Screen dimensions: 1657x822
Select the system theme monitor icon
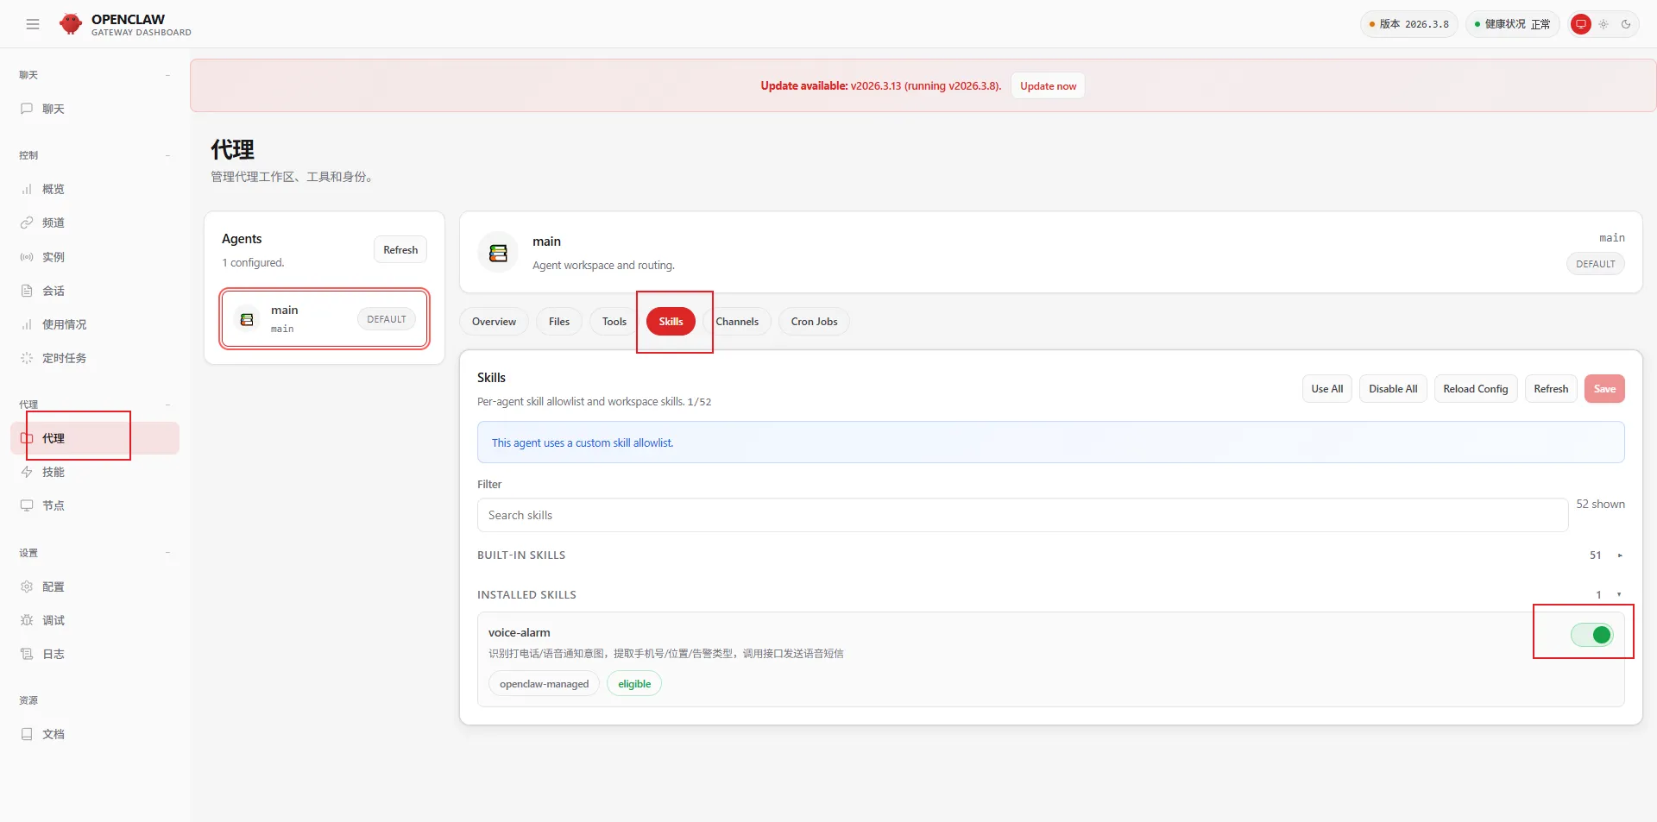point(1580,24)
